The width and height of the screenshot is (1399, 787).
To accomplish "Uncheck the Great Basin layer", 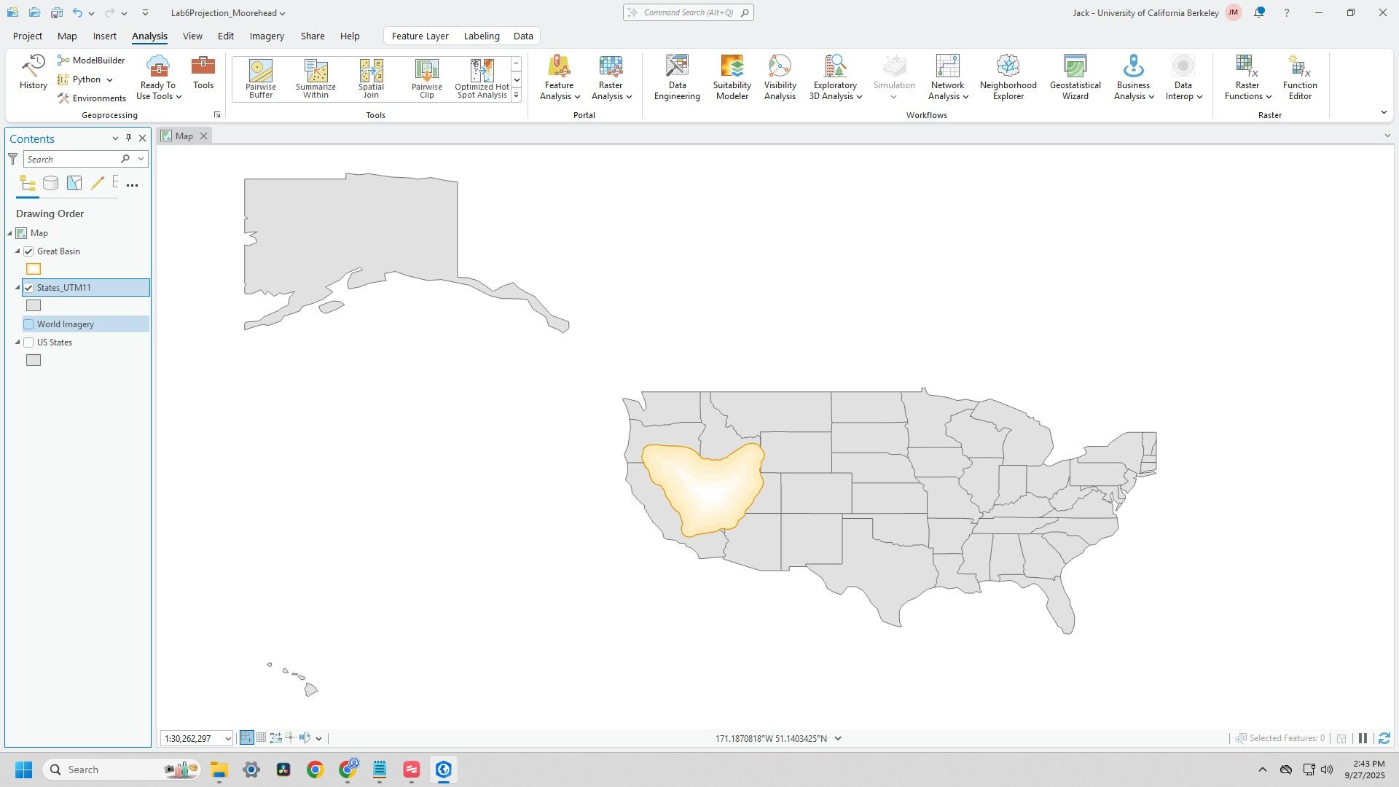I will point(29,251).
